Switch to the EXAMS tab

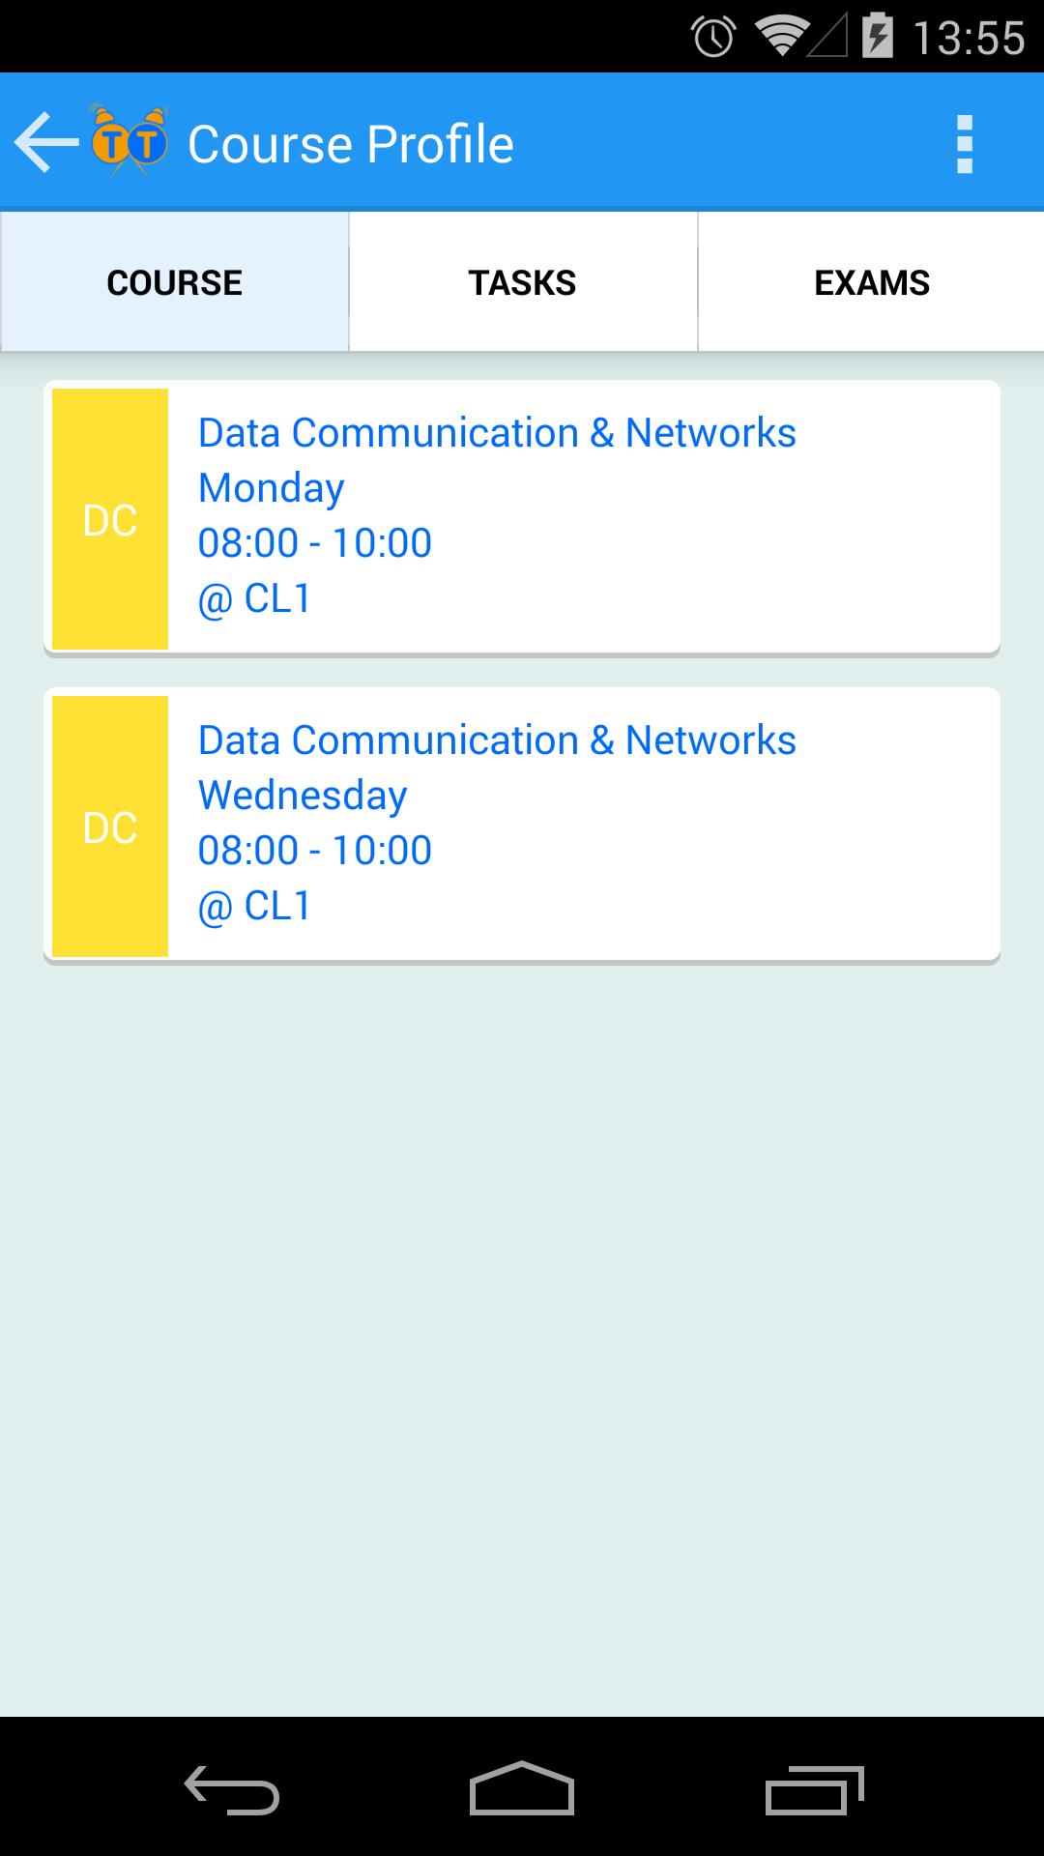pyautogui.click(x=871, y=282)
